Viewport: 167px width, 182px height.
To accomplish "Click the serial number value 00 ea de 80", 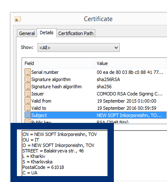I will [x=130, y=72].
